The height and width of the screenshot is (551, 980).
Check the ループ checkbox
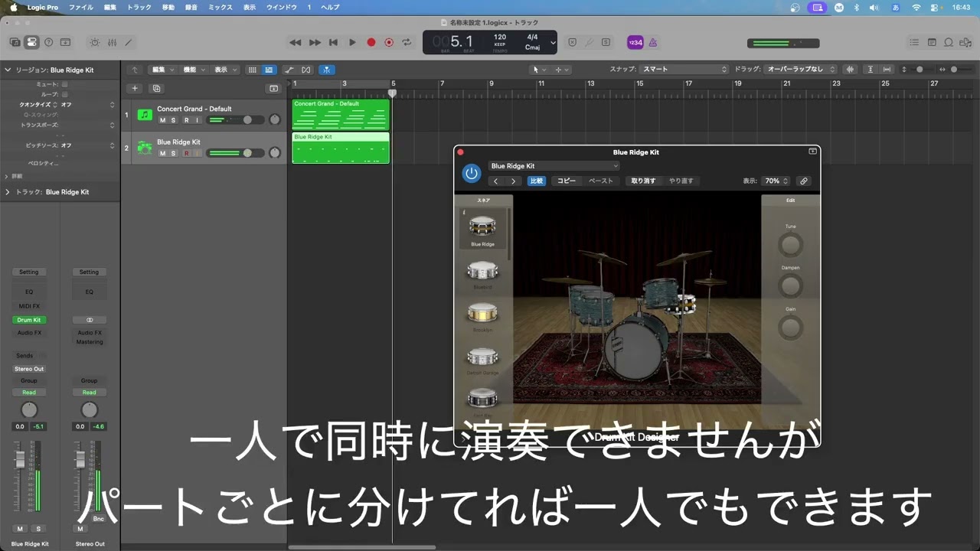tap(64, 94)
